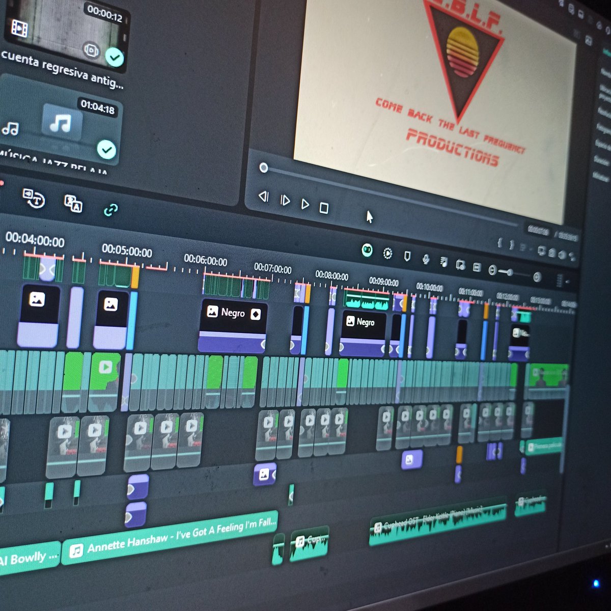Click the preview display monitor icon

[x=541, y=251]
